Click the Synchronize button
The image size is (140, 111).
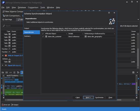[99, 97]
